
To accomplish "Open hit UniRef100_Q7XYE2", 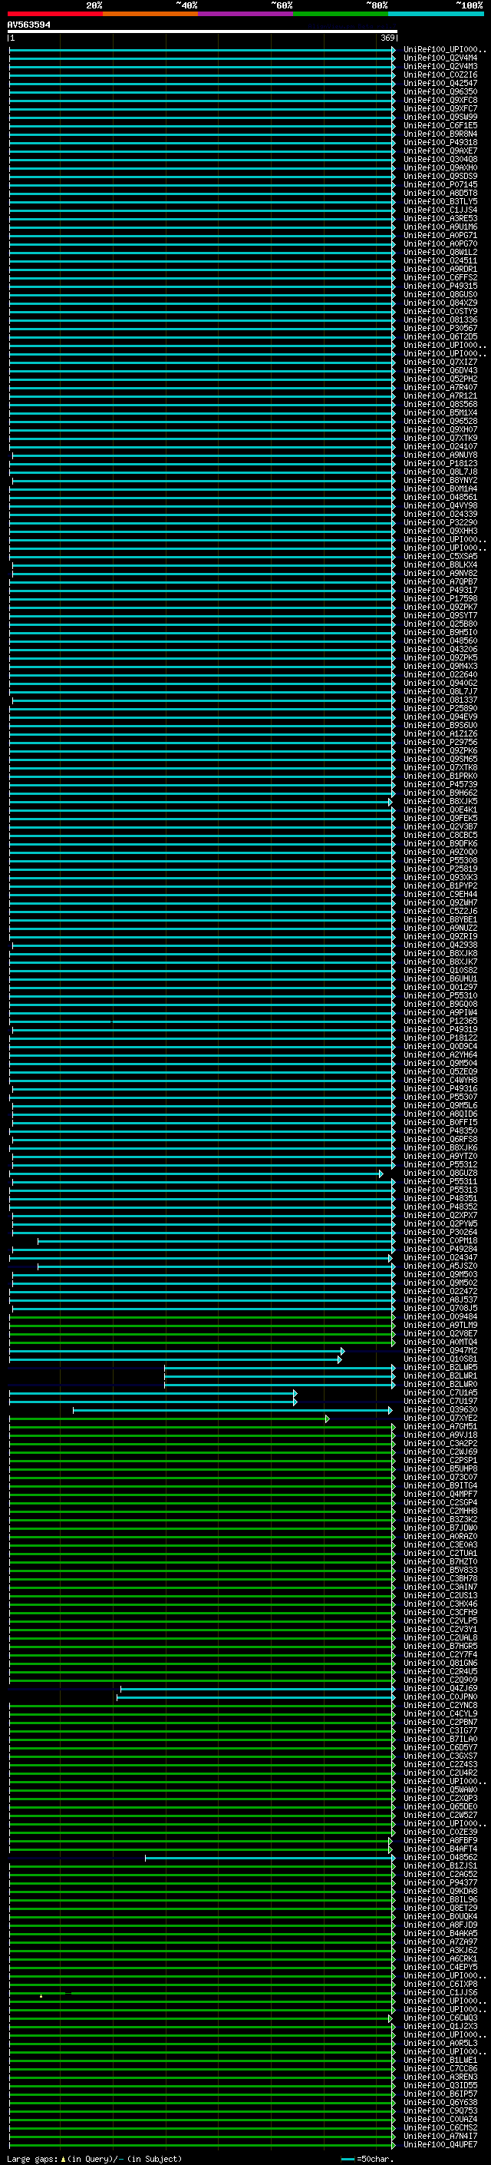I will (x=440, y=1418).
